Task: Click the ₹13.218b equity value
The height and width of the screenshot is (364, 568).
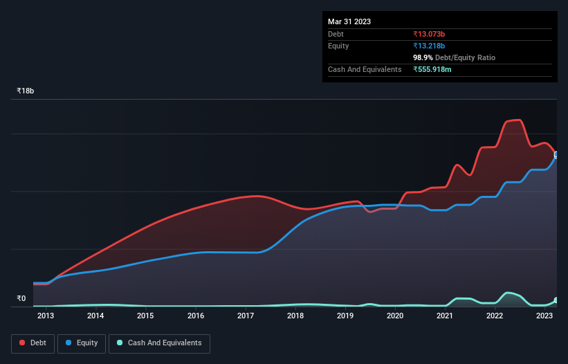Action: pyautogui.click(x=429, y=46)
